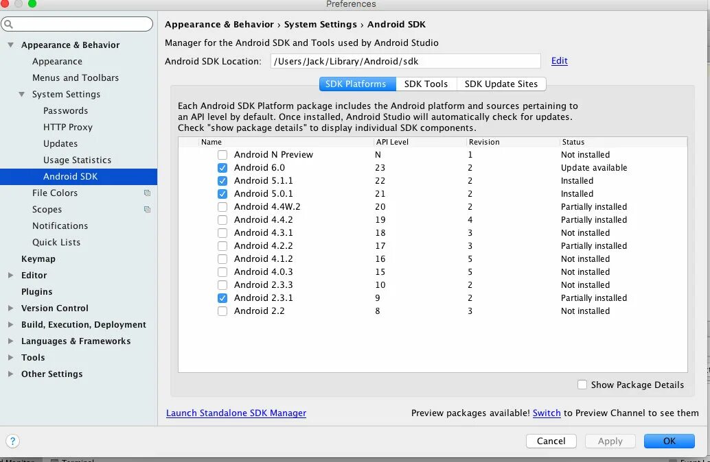Click the Android SDK Location field

(x=405, y=61)
